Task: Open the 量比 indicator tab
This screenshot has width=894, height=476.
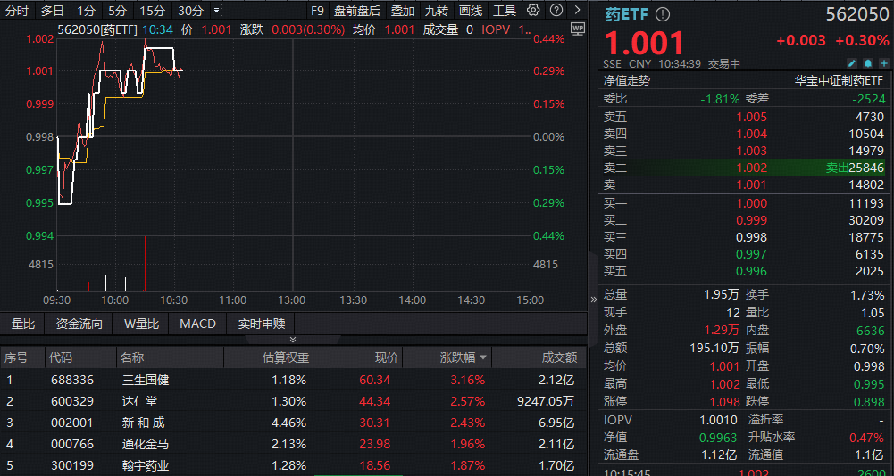Action: [23, 324]
